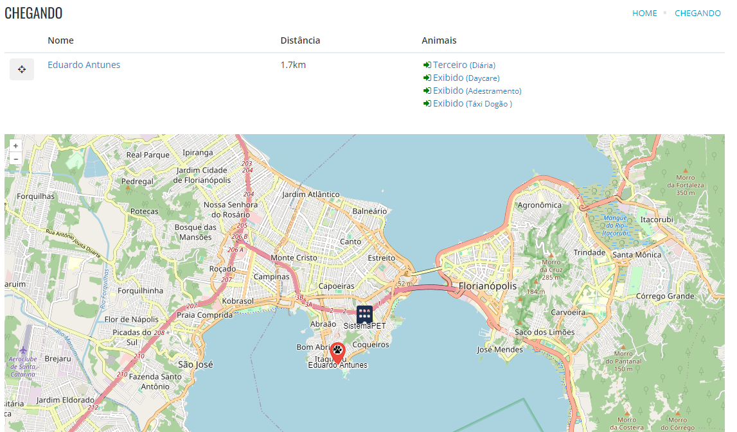The height and width of the screenshot is (432, 737).
Task: Click the SistemaPET building marker on map
Action: pos(364,314)
